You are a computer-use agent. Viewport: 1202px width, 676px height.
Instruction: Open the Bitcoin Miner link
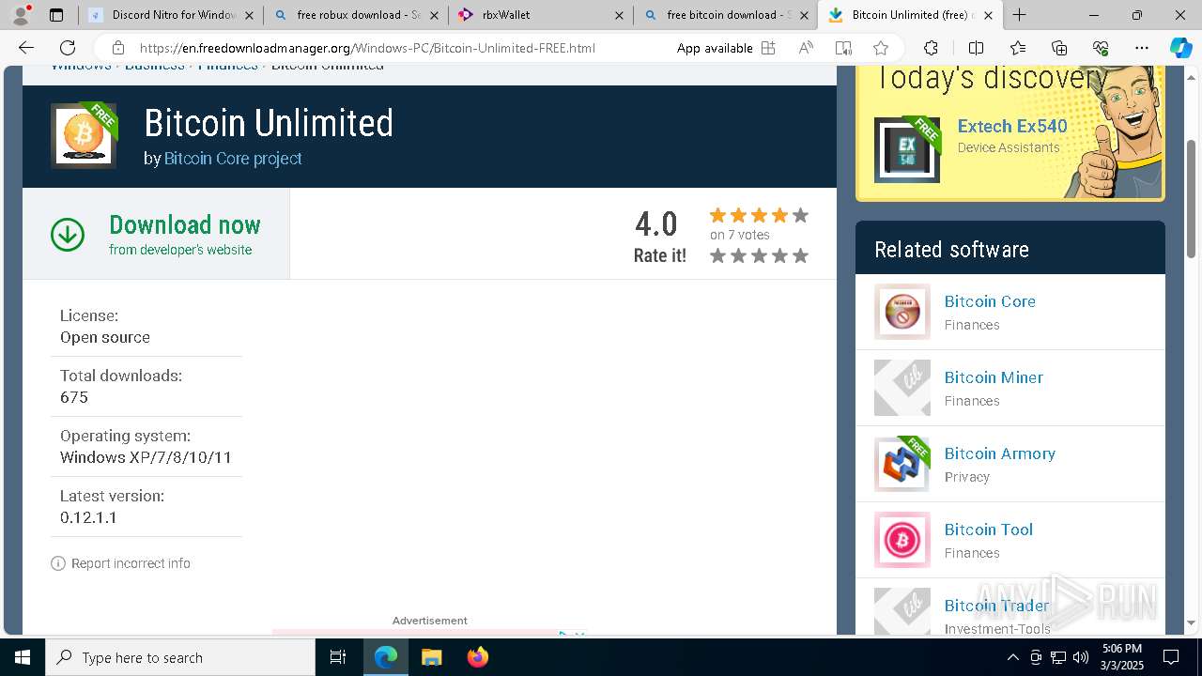[x=994, y=377]
